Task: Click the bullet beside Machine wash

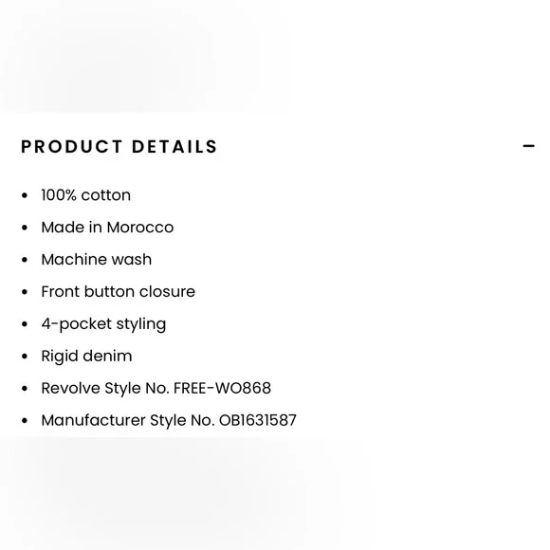Action: [x=25, y=260]
